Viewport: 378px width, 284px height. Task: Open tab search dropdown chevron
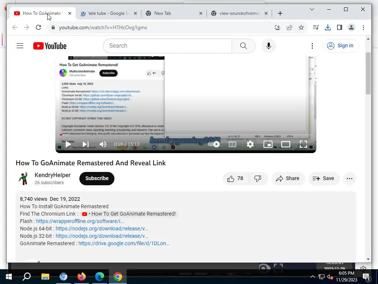tap(312, 9)
